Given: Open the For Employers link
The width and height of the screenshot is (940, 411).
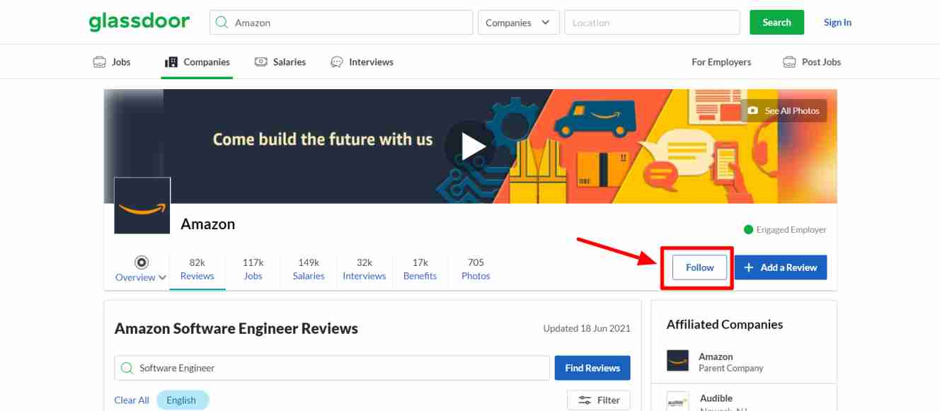Looking at the screenshot, I should pyautogui.click(x=721, y=62).
